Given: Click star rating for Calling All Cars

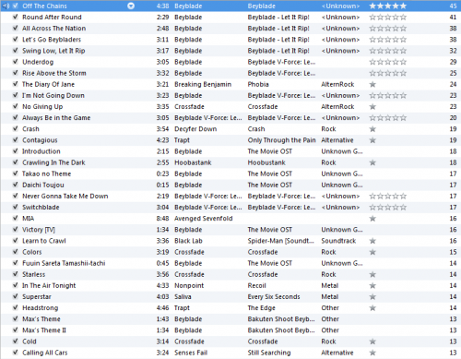Looking at the screenshot, I should click(x=372, y=353).
